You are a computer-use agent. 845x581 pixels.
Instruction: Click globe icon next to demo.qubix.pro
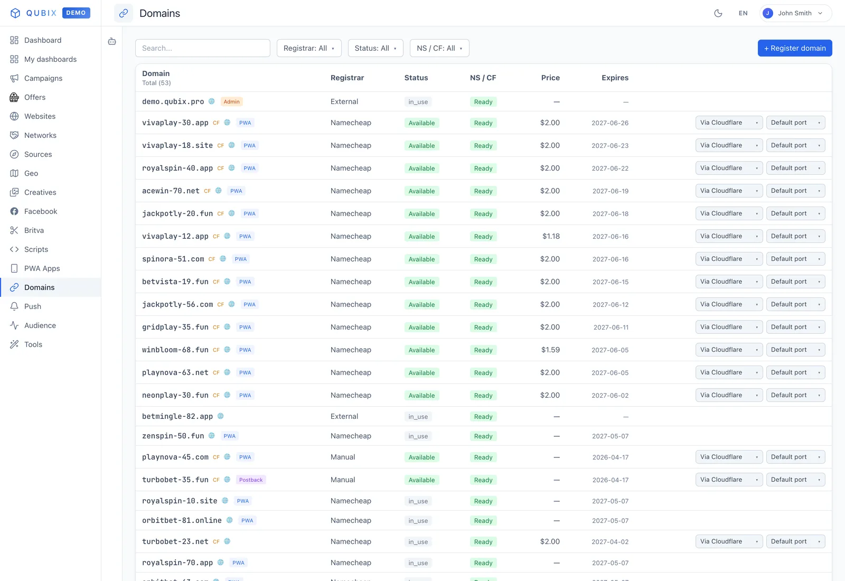tap(212, 101)
